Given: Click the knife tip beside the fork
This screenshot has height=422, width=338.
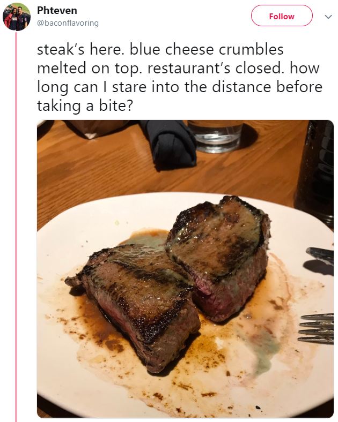Looking at the screenshot, I should pyautogui.click(x=319, y=253).
